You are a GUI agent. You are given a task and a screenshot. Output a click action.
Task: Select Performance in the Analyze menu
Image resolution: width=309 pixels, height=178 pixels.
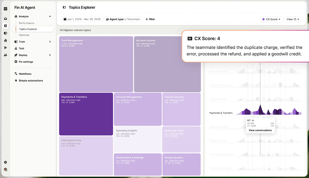pyautogui.click(x=26, y=23)
